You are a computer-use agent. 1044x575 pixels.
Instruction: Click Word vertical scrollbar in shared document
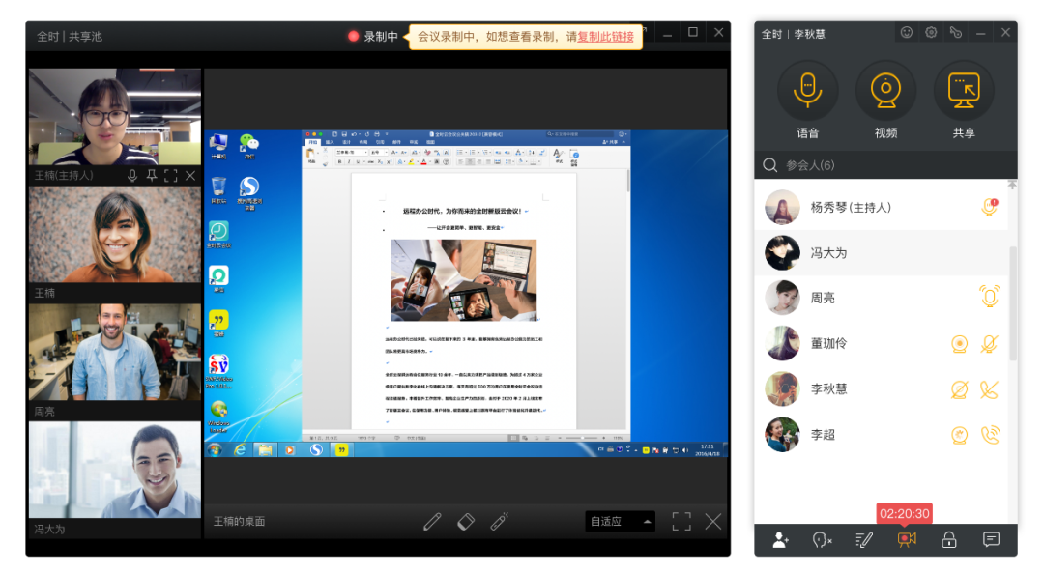pyautogui.click(x=627, y=182)
